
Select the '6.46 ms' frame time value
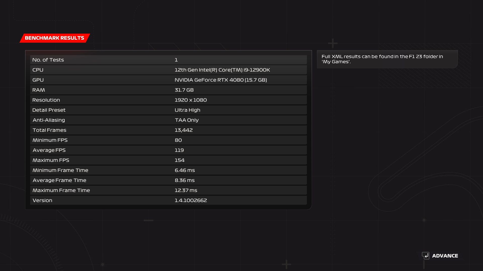tap(185, 170)
